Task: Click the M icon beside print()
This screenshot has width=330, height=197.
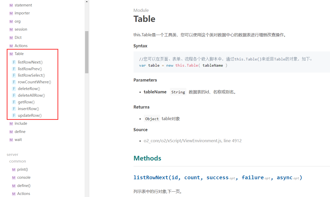Action: tap(14, 170)
